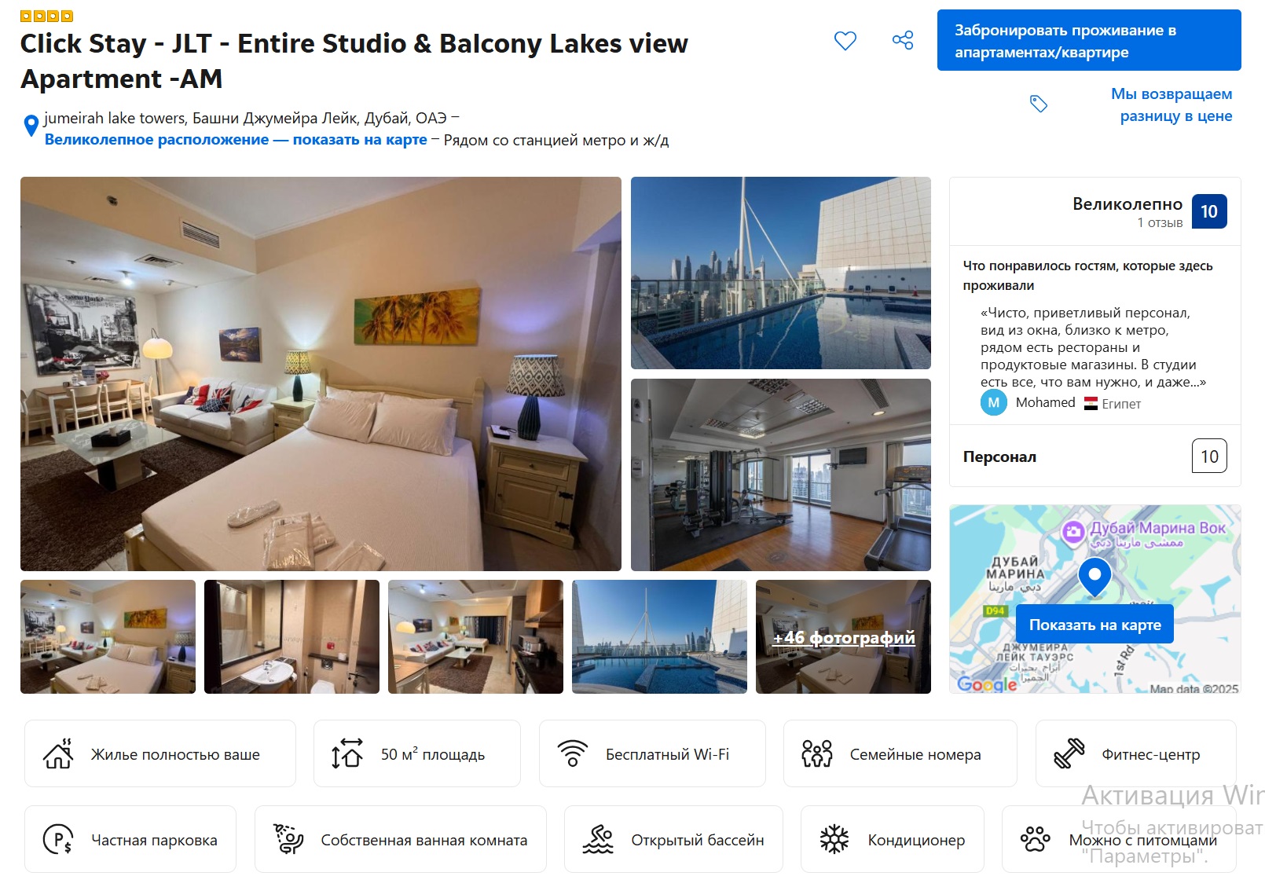This screenshot has height=887, width=1265.
Task: Click the pets paw icon
Action: pyautogui.click(x=1036, y=839)
